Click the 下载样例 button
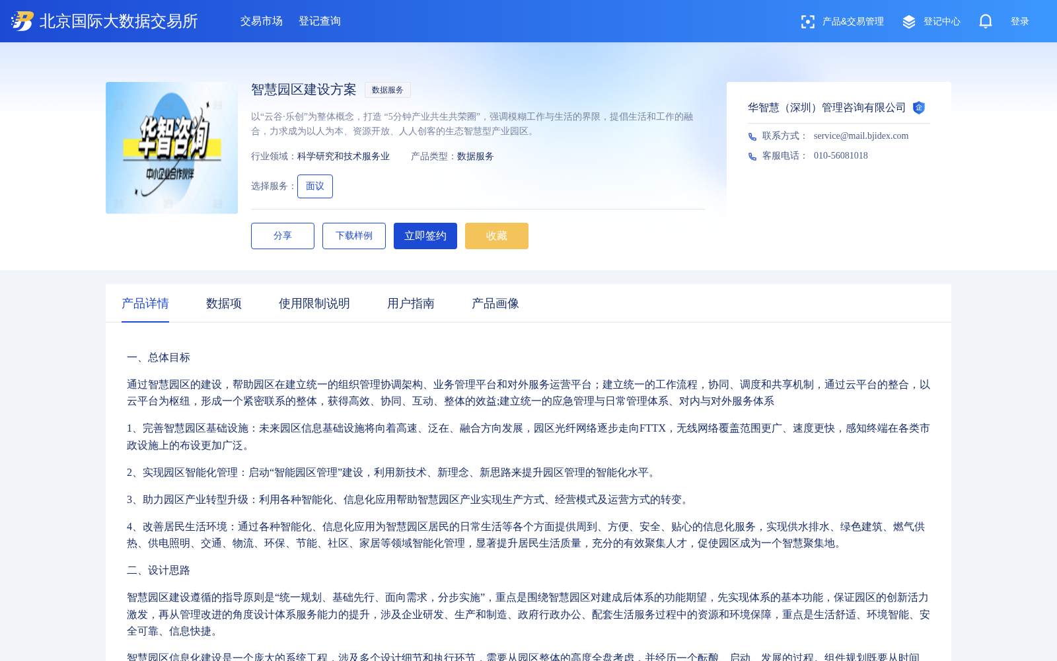This screenshot has height=661, width=1057. click(x=354, y=236)
